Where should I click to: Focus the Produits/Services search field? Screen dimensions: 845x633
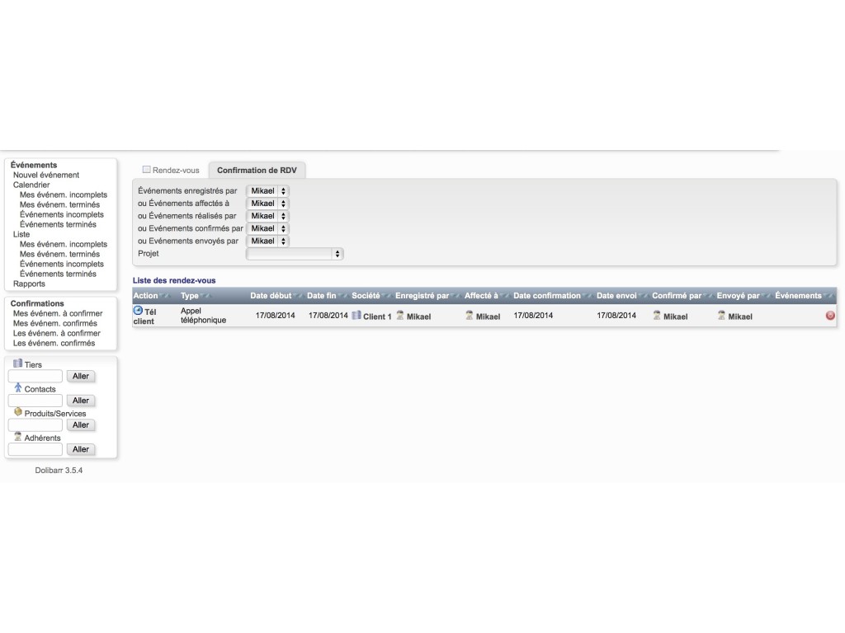tap(35, 425)
